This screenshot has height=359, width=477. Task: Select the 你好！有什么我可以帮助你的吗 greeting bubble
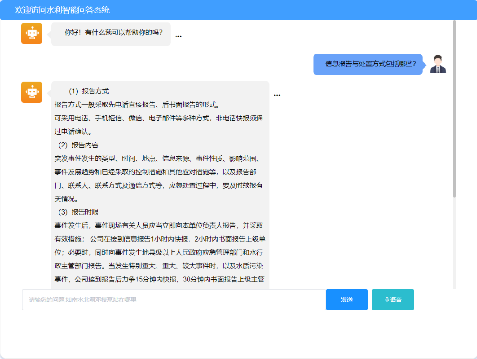click(x=113, y=33)
